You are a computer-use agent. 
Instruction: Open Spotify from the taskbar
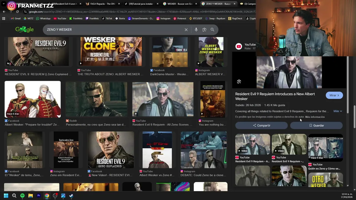[x=22, y=196]
